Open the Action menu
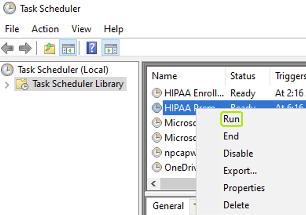This screenshot has height=215, width=306. 45,29
